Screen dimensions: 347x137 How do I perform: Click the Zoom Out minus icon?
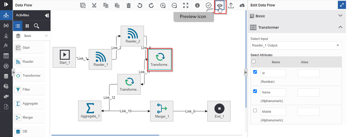coord(174,5)
